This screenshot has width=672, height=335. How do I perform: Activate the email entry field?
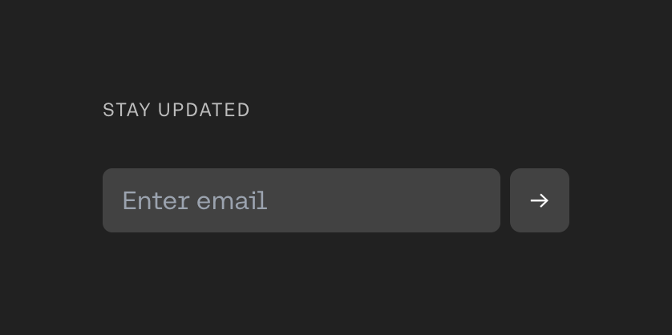click(x=301, y=200)
